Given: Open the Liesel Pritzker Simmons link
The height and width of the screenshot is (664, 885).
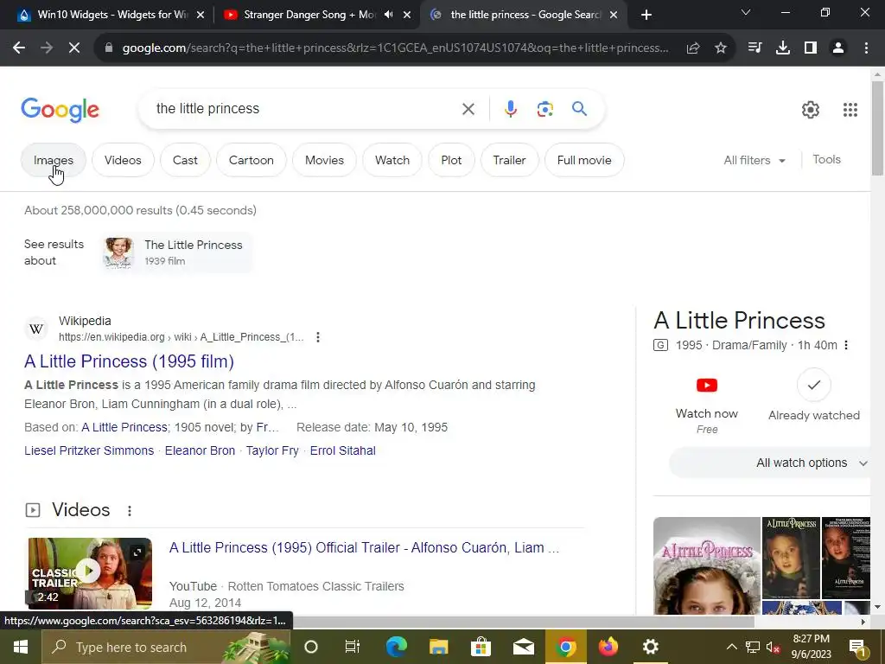Looking at the screenshot, I should [x=89, y=450].
